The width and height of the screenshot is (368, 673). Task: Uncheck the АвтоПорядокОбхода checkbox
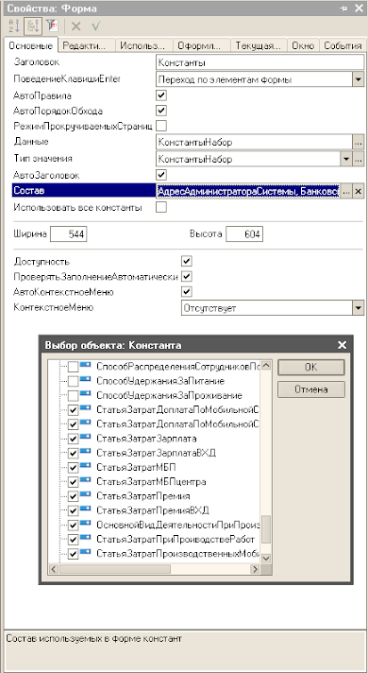(x=161, y=111)
